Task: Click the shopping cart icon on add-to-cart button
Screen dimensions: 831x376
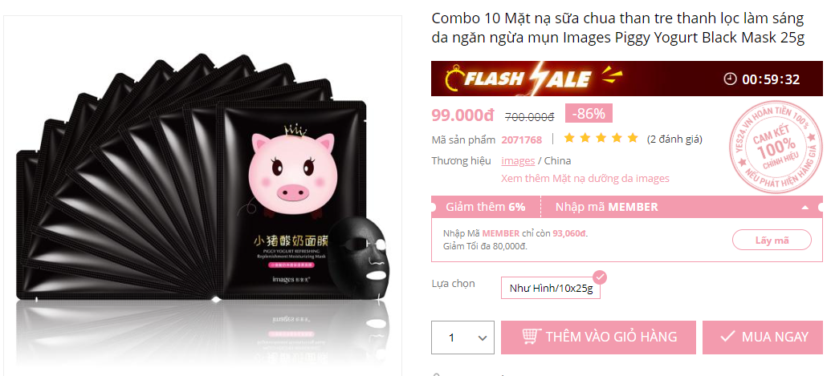Action: 531,336
